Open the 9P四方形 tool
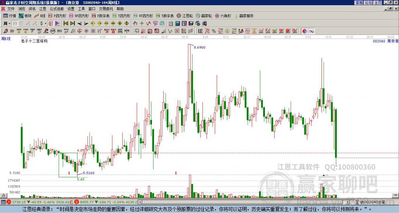This screenshot has width=399, height=213. pyautogui.click(x=79, y=16)
